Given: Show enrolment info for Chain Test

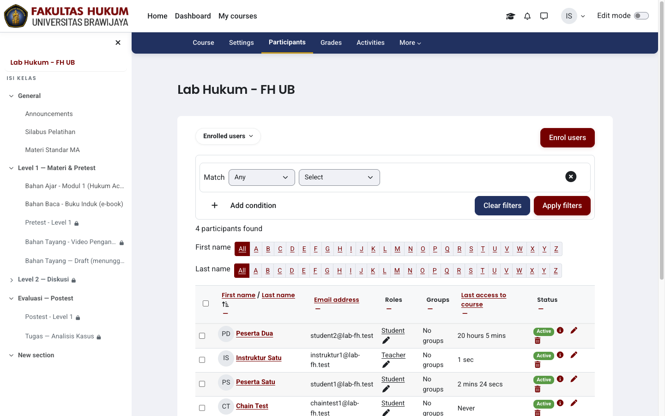Looking at the screenshot, I should tap(560, 403).
